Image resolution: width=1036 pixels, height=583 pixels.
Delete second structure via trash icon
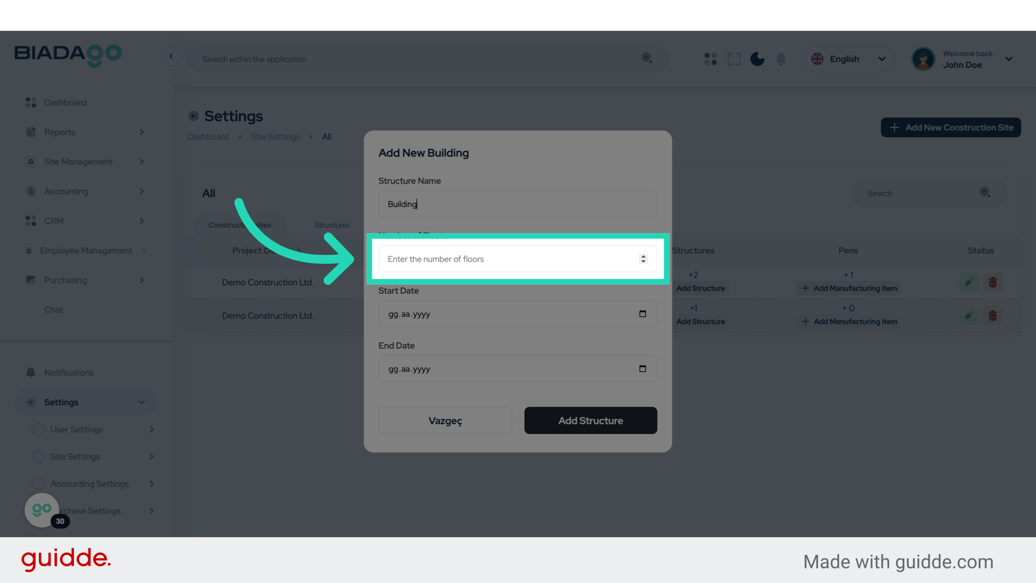coord(993,315)
